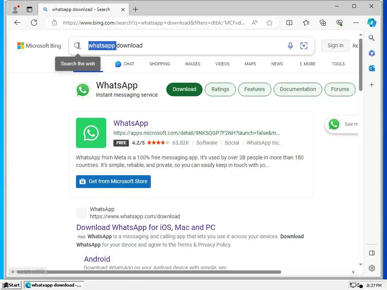This screenshot has height=290, width=387.
Task: Open the network tray icon
Action: (353, 285)
